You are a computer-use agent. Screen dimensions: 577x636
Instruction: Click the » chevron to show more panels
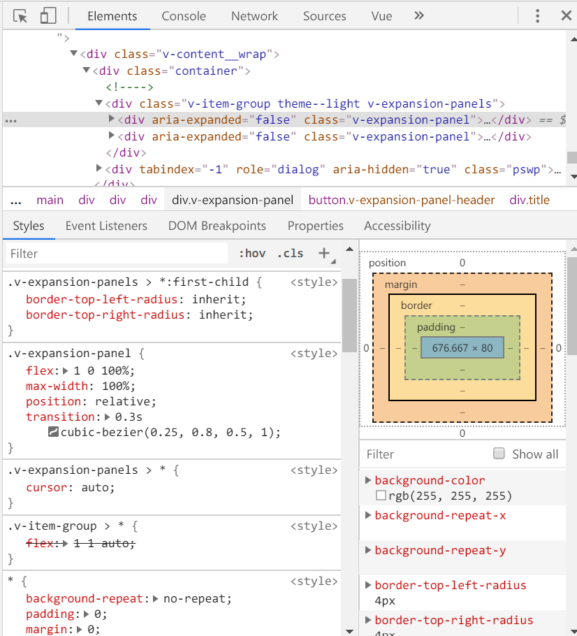tap(418, 15)
